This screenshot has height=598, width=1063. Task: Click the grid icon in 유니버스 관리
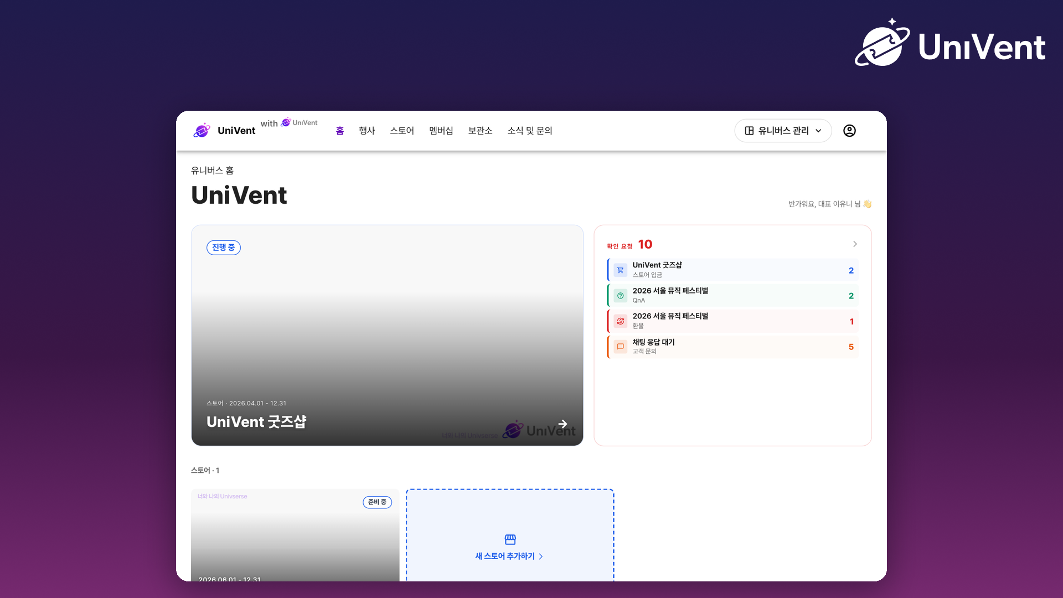pyautogui.click(x=749, y=131)
